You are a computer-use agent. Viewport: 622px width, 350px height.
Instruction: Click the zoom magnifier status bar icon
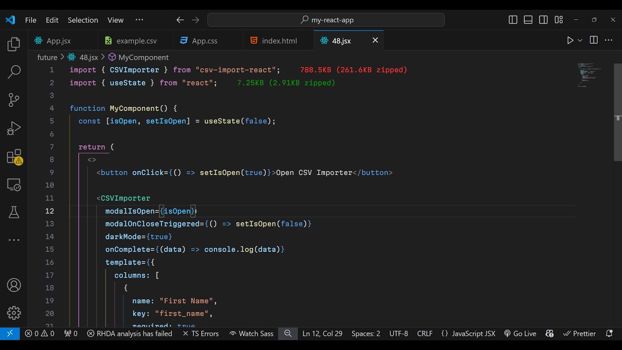click(288, 333)
